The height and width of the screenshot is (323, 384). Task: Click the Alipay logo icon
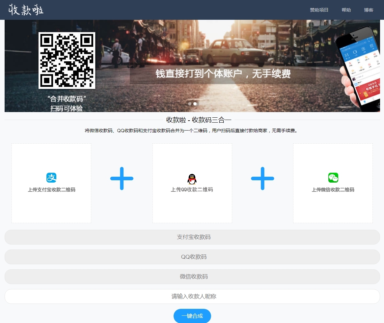(x=51, y=178)
